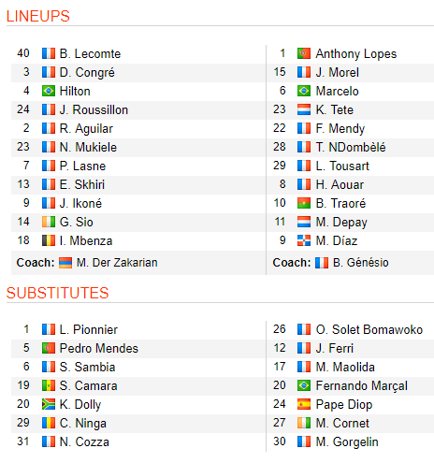The height and width of the screenshot is (463, 434).
Task: Click the Brazil flag next to Hilton
Action: 49,91
